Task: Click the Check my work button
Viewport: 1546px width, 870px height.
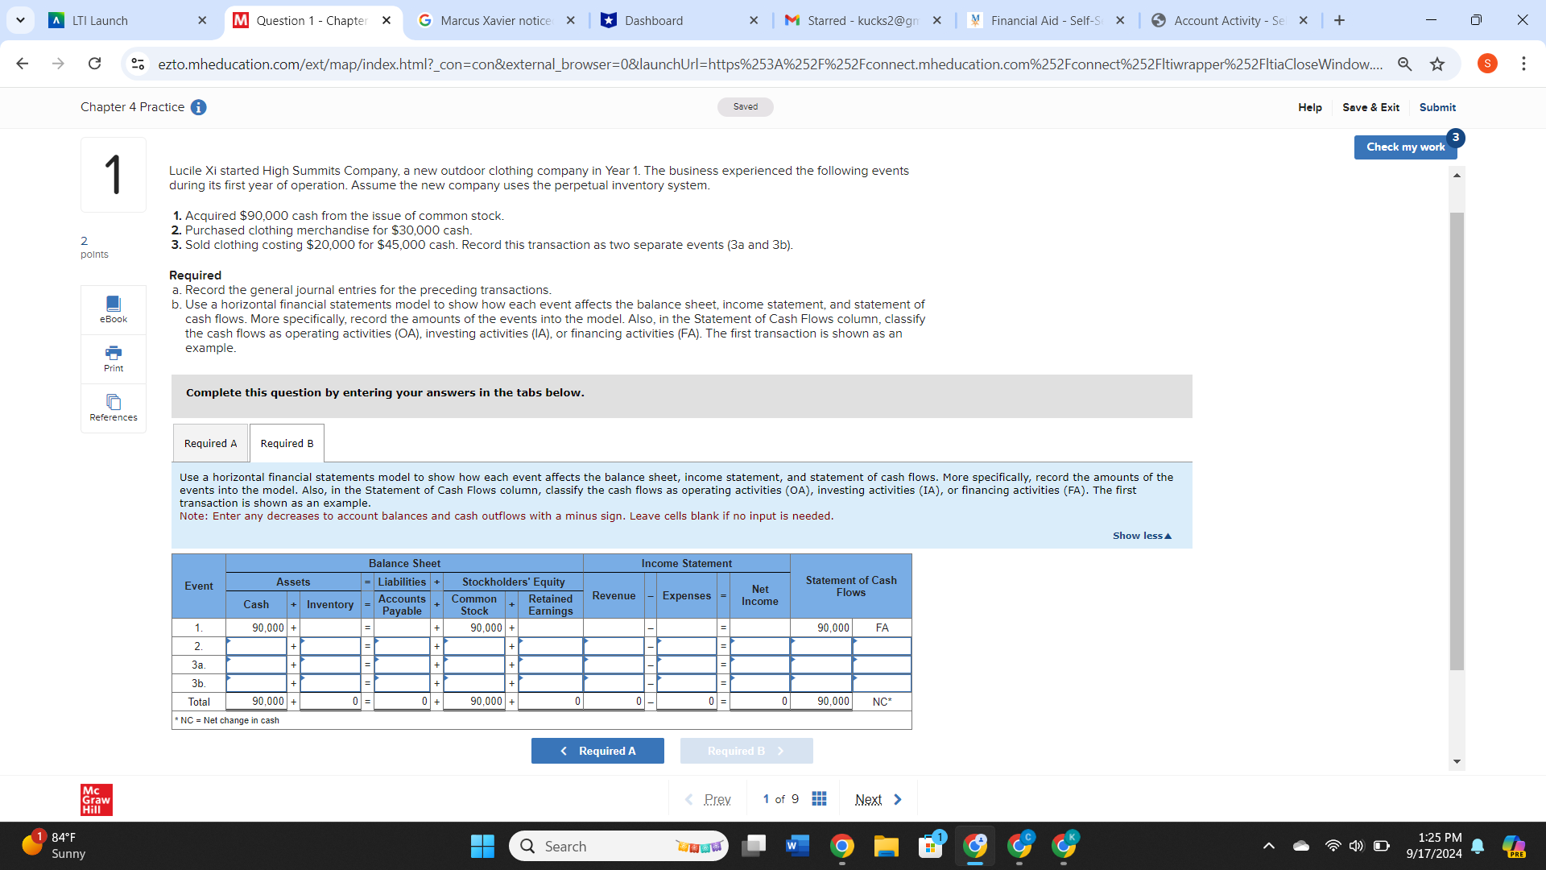Action: (1405, 147)
